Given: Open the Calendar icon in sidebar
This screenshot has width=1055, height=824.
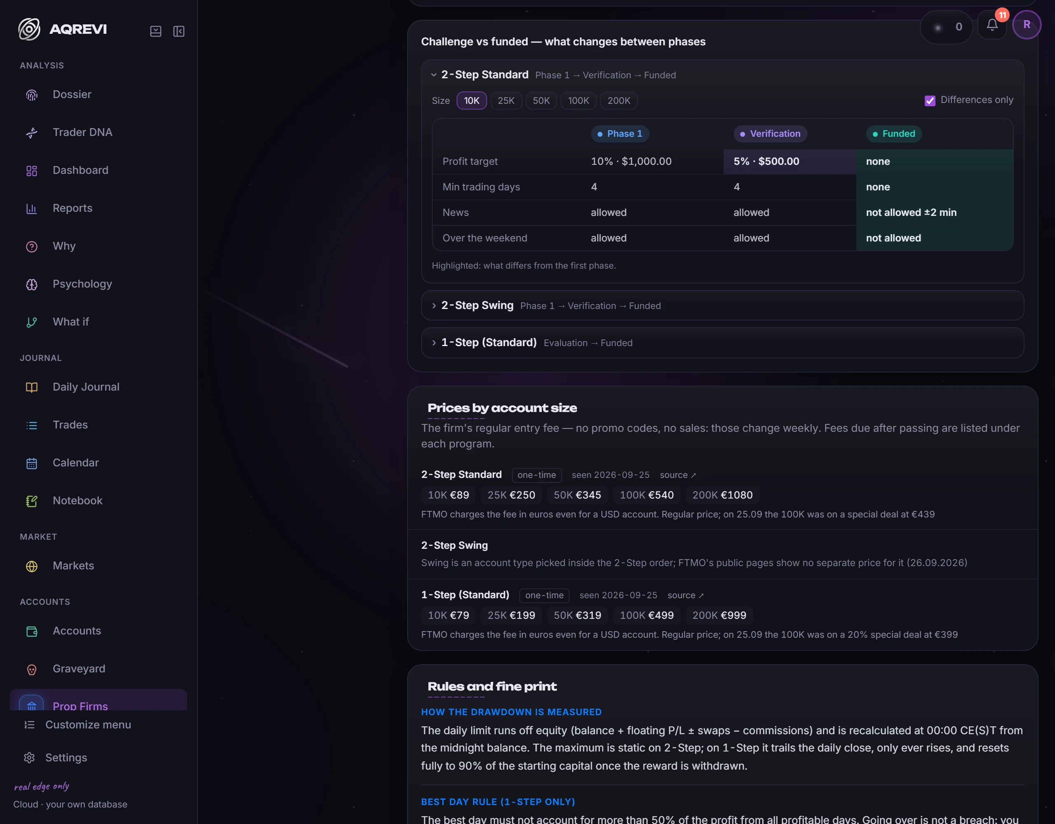Looking at the screenshot, I should click(31, 463).
